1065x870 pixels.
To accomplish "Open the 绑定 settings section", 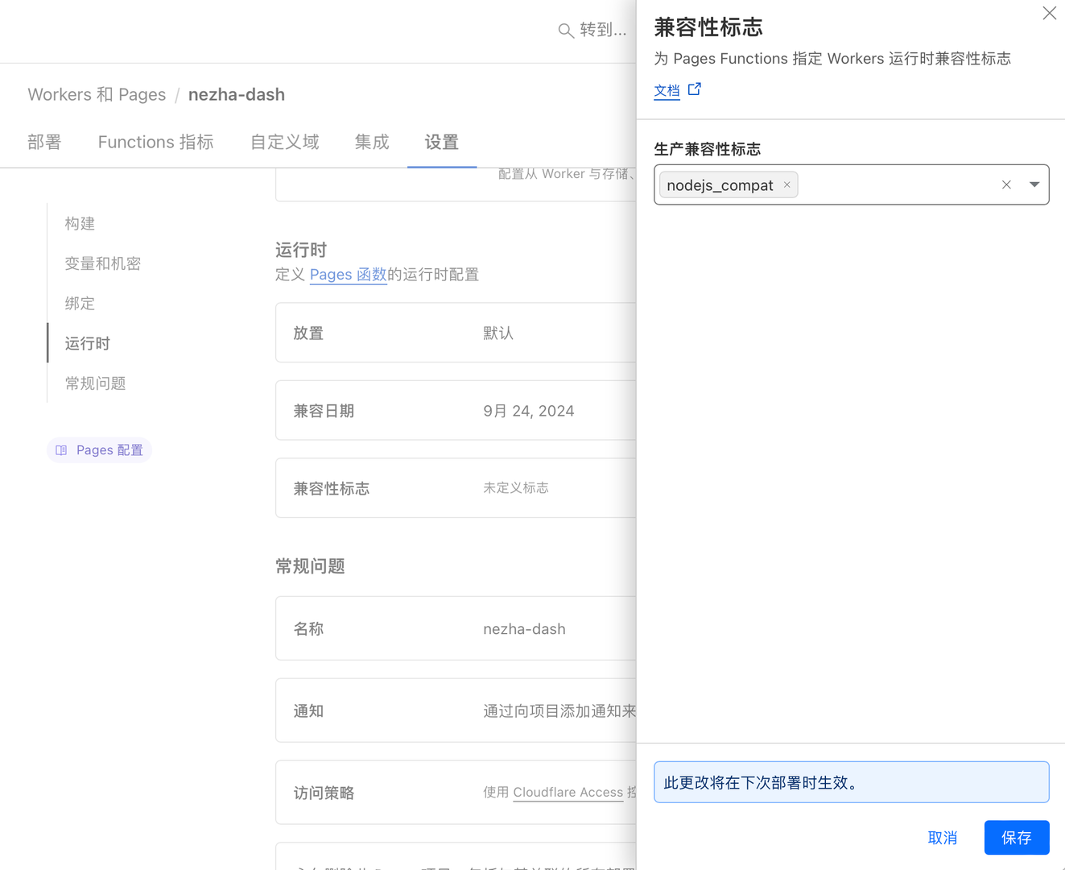I will click(79, 304).
